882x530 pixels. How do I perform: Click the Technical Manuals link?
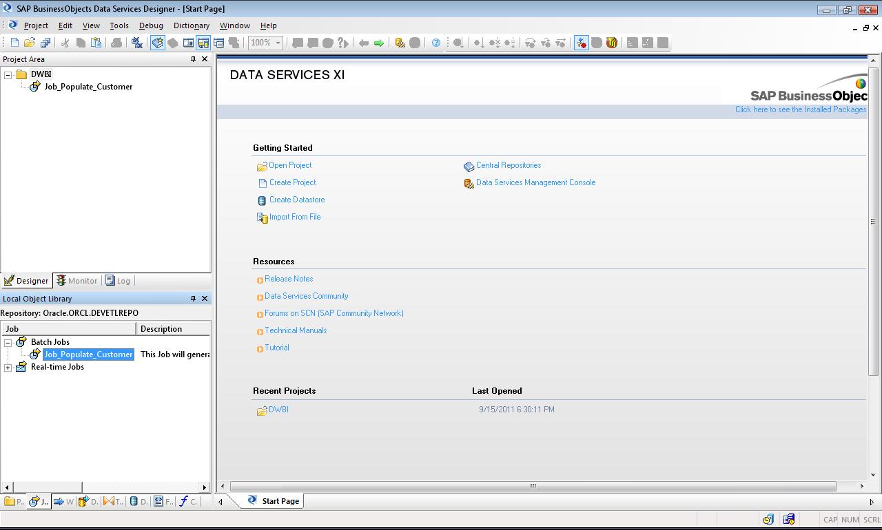[296, 330]
